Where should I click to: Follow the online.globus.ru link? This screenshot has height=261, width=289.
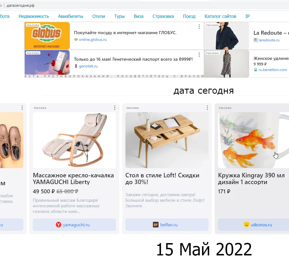click(x=93, y=39)
